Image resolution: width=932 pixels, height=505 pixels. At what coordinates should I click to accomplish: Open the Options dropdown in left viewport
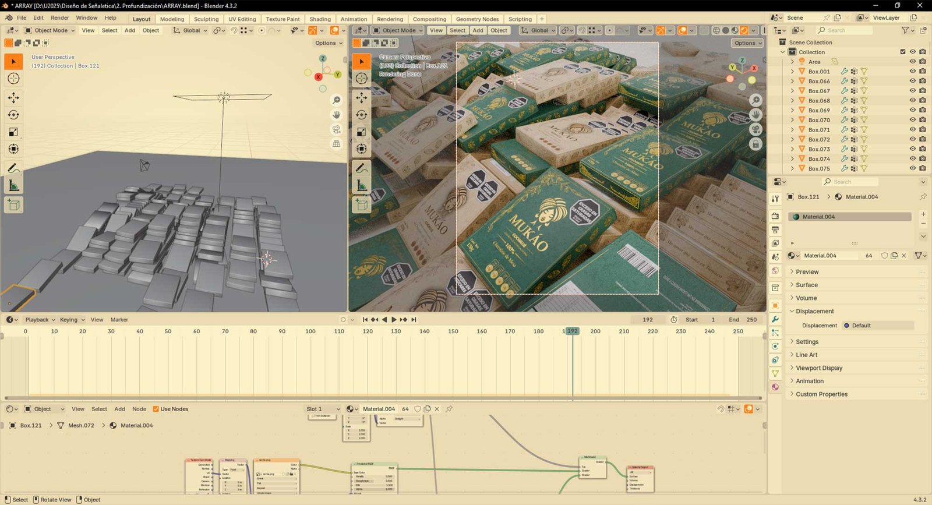(329, 43)
